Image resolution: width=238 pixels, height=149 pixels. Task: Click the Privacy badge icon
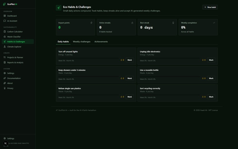click(x=5, y=88)
